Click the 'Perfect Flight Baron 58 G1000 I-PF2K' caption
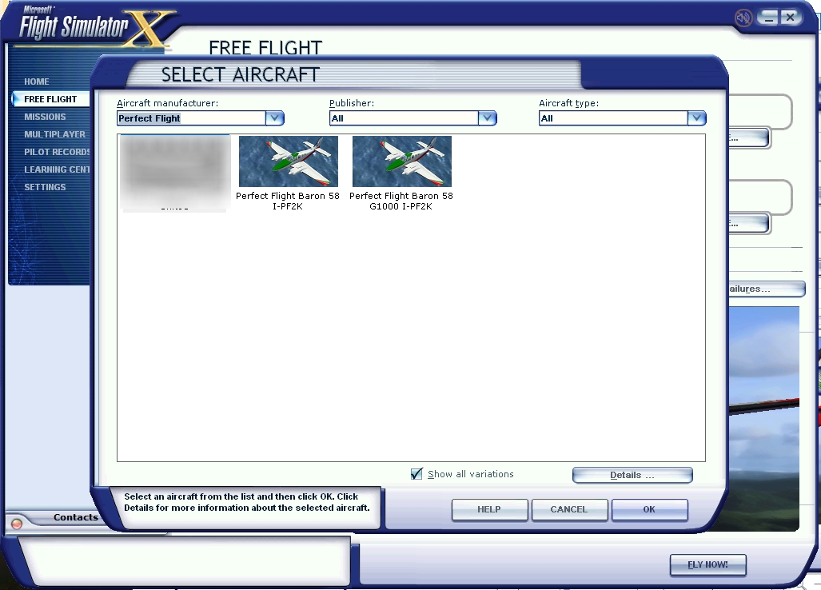Screen dimensions: 821x590 (x=401, y=201)
